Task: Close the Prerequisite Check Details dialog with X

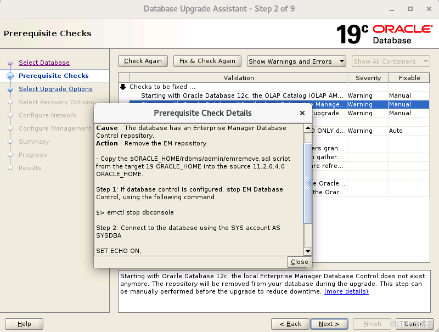Action: pos(302,113)
